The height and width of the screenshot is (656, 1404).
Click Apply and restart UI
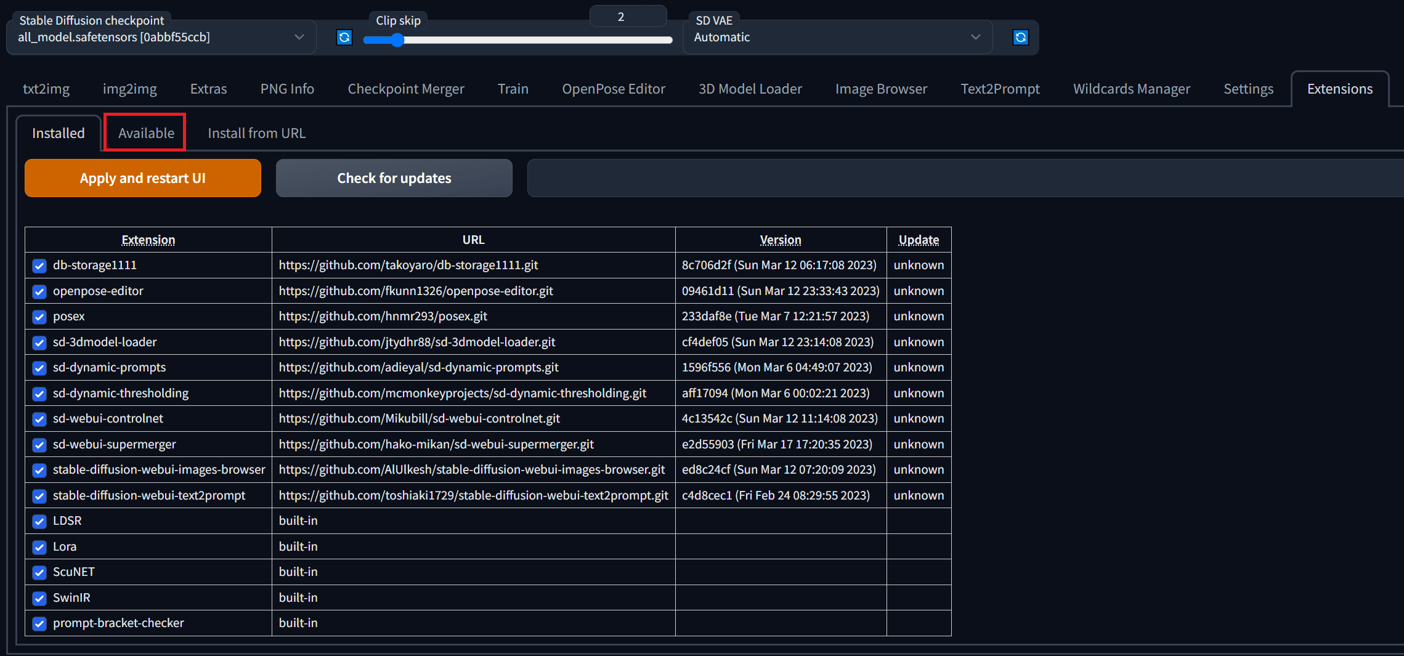tap(142, 178)
